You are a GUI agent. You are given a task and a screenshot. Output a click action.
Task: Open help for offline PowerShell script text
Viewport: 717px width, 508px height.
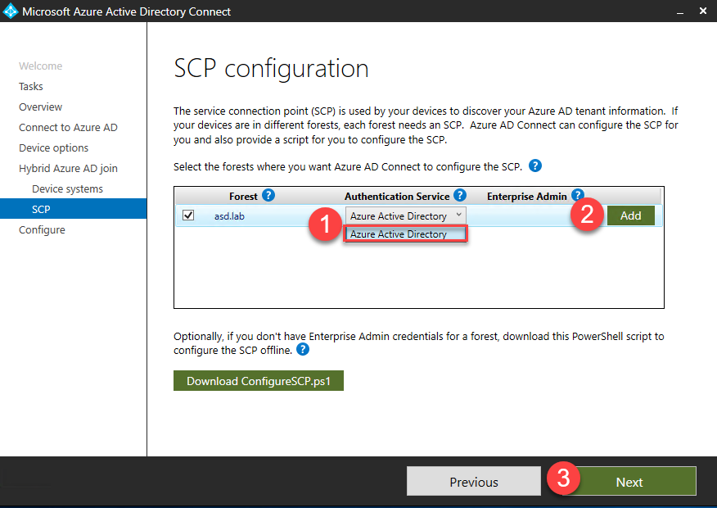click(x=303, y=350)
